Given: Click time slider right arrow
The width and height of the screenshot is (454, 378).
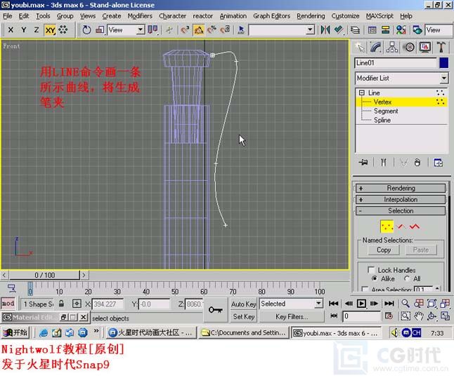Looking at the screenshot, I should point(84,275).
